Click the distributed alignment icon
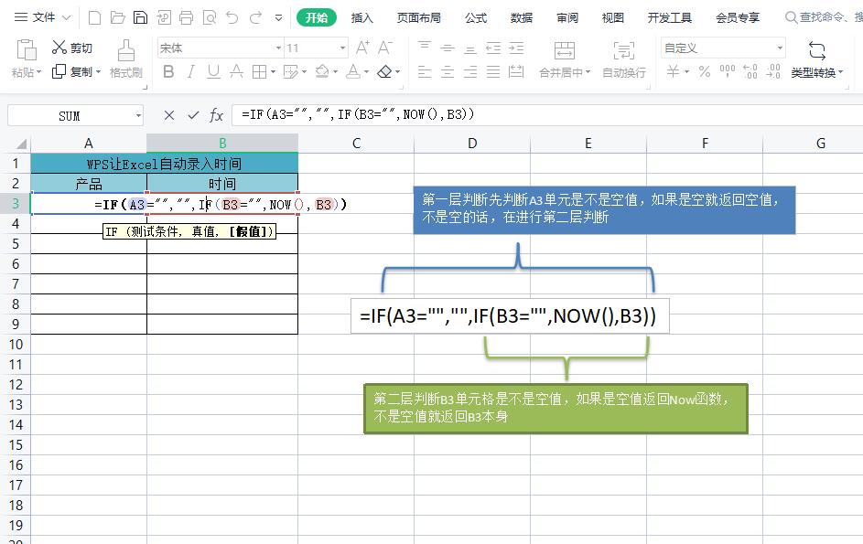This screenshot has height=544, width=863. tap(516, 71)
